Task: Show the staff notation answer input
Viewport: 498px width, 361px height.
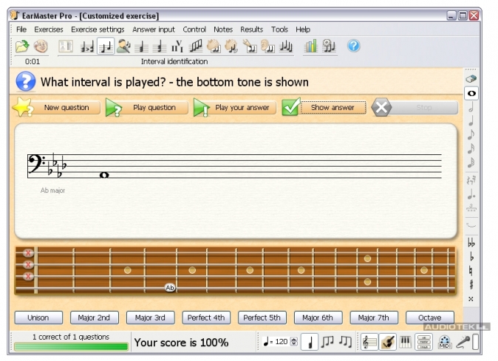Action: point(369,343)
